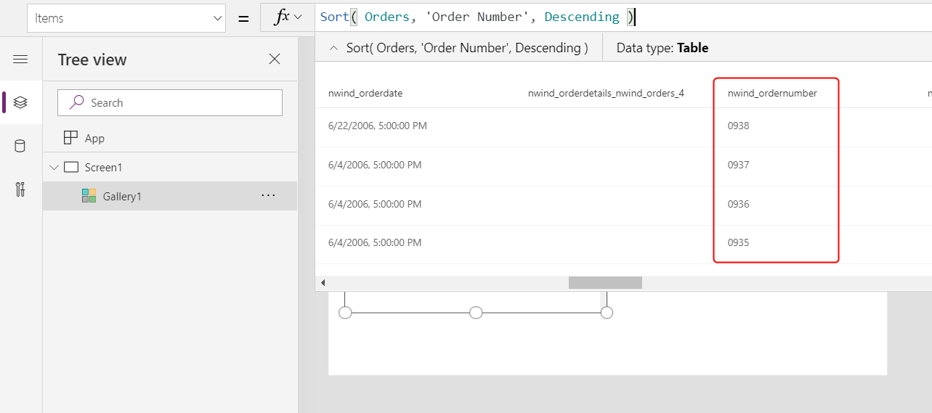Click the Search box in Tree view
The image size is (932, 413).
coord(170,103)
